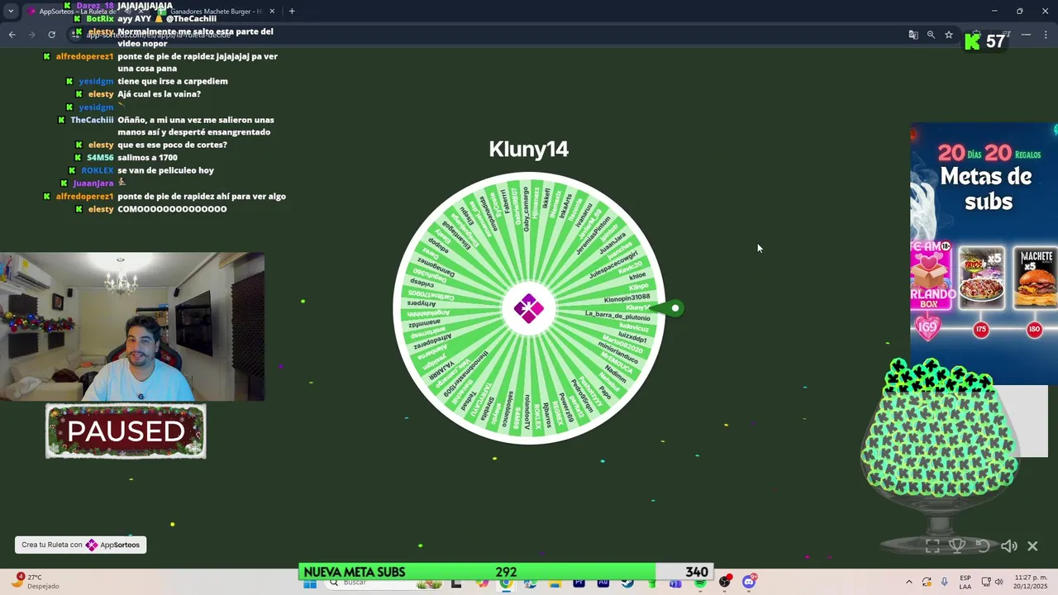Go back in browser history
1058x595 pixels.
(12, 35)
